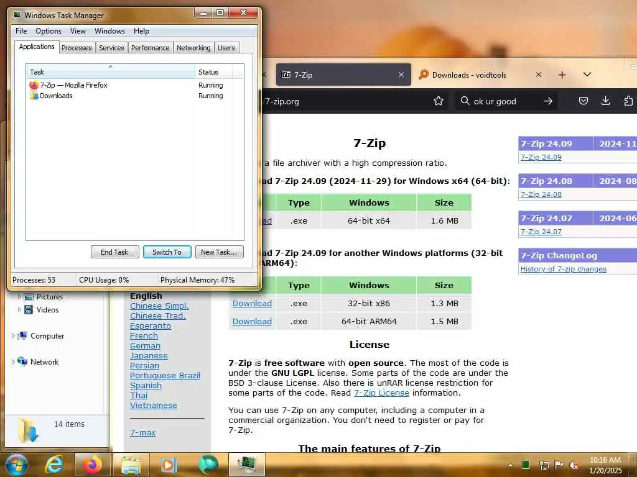Screen dimensions: 637x477
Task: Select the Applications tab
Action: 37,47
